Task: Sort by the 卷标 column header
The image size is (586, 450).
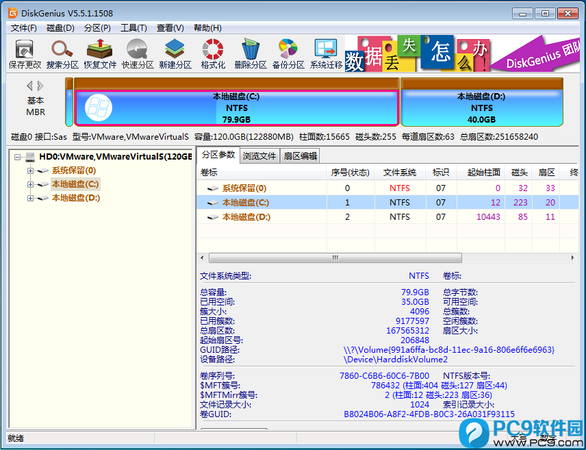Action: pos(262,173)
